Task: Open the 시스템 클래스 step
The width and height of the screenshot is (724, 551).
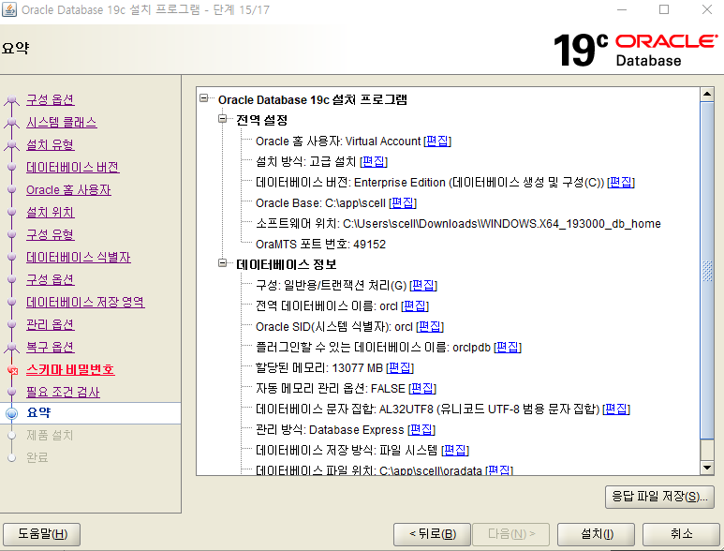Action: click(62, 123)
